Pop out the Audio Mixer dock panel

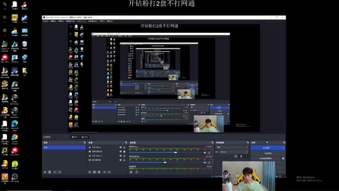[x=212, y=143]
